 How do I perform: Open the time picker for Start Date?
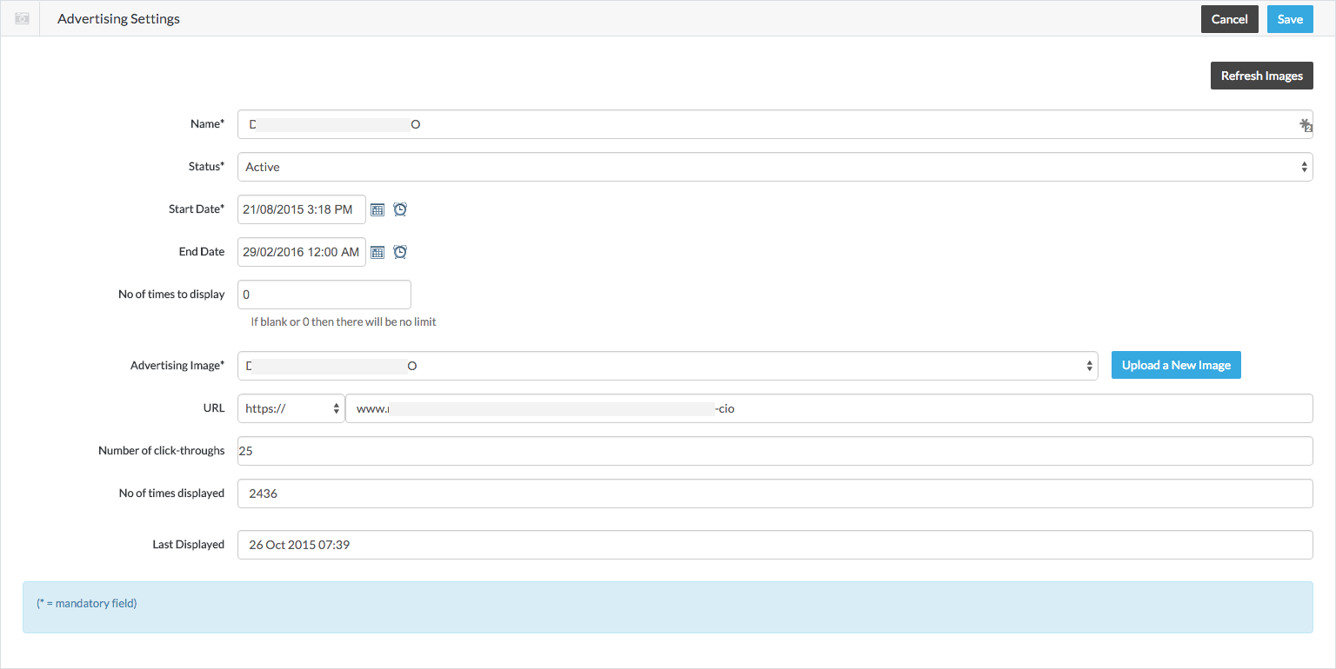399,209
